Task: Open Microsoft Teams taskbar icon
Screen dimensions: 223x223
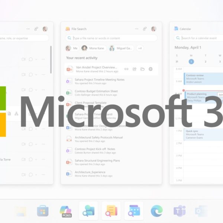Action: click(x=180, y=211)
